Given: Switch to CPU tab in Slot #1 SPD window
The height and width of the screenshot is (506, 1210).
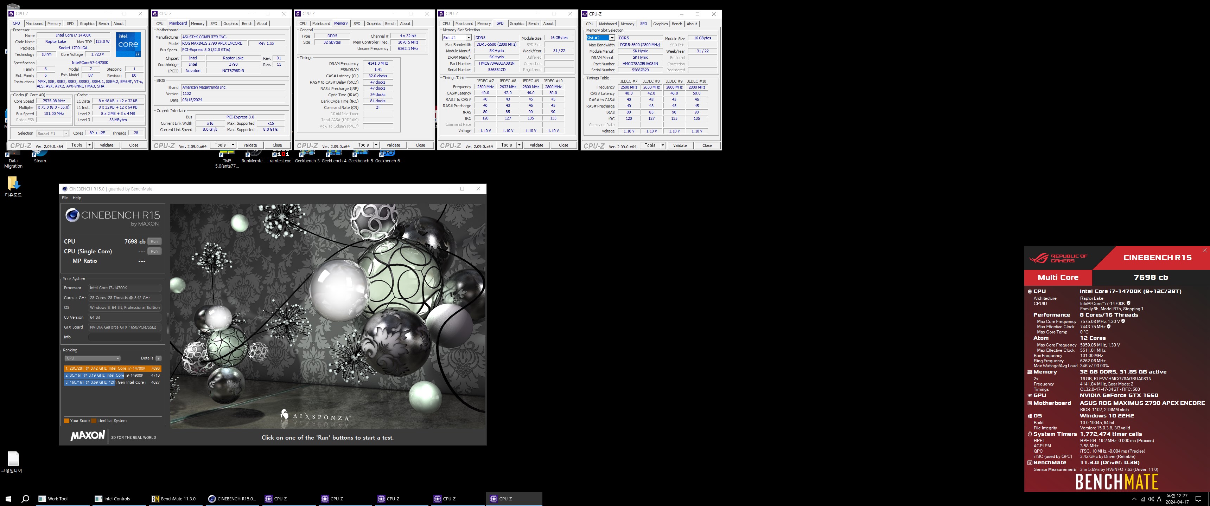Looking at the screenshot, I should [446, 24].
